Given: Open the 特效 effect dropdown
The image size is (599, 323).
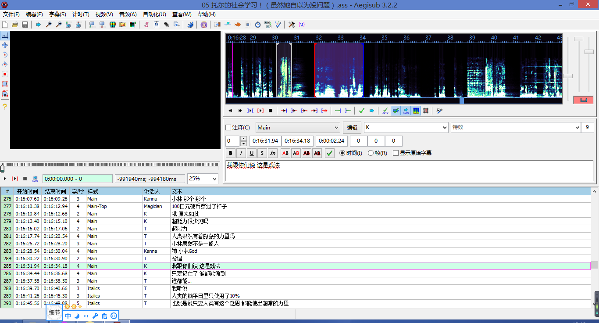Looking at the screenshot, I should pyautogui.click(x=516, y=127).
